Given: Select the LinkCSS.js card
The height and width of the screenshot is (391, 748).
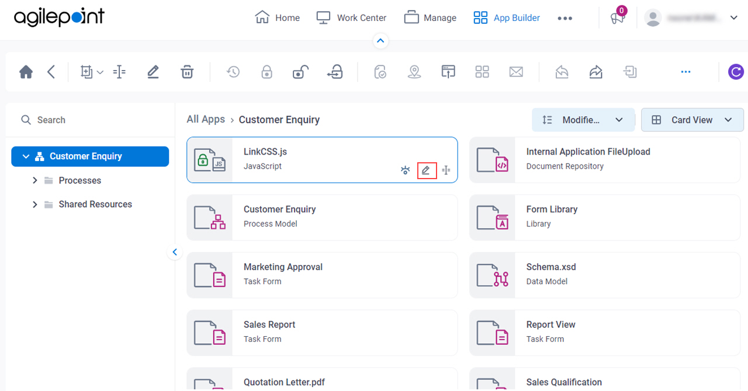Looking at the screenshot, I should click(x=322, y=160).
